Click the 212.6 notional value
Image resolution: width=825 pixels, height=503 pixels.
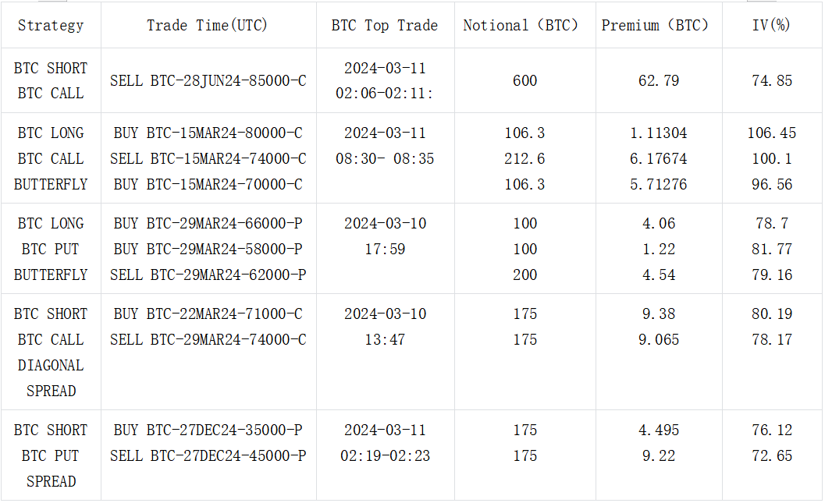tap(525, 159)
